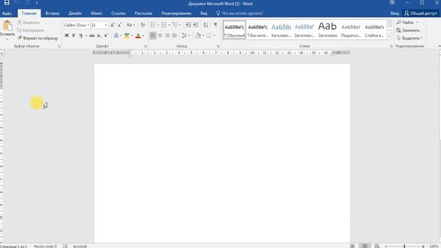Click the zoom slider handle in status bar

[x=404, y=246]
